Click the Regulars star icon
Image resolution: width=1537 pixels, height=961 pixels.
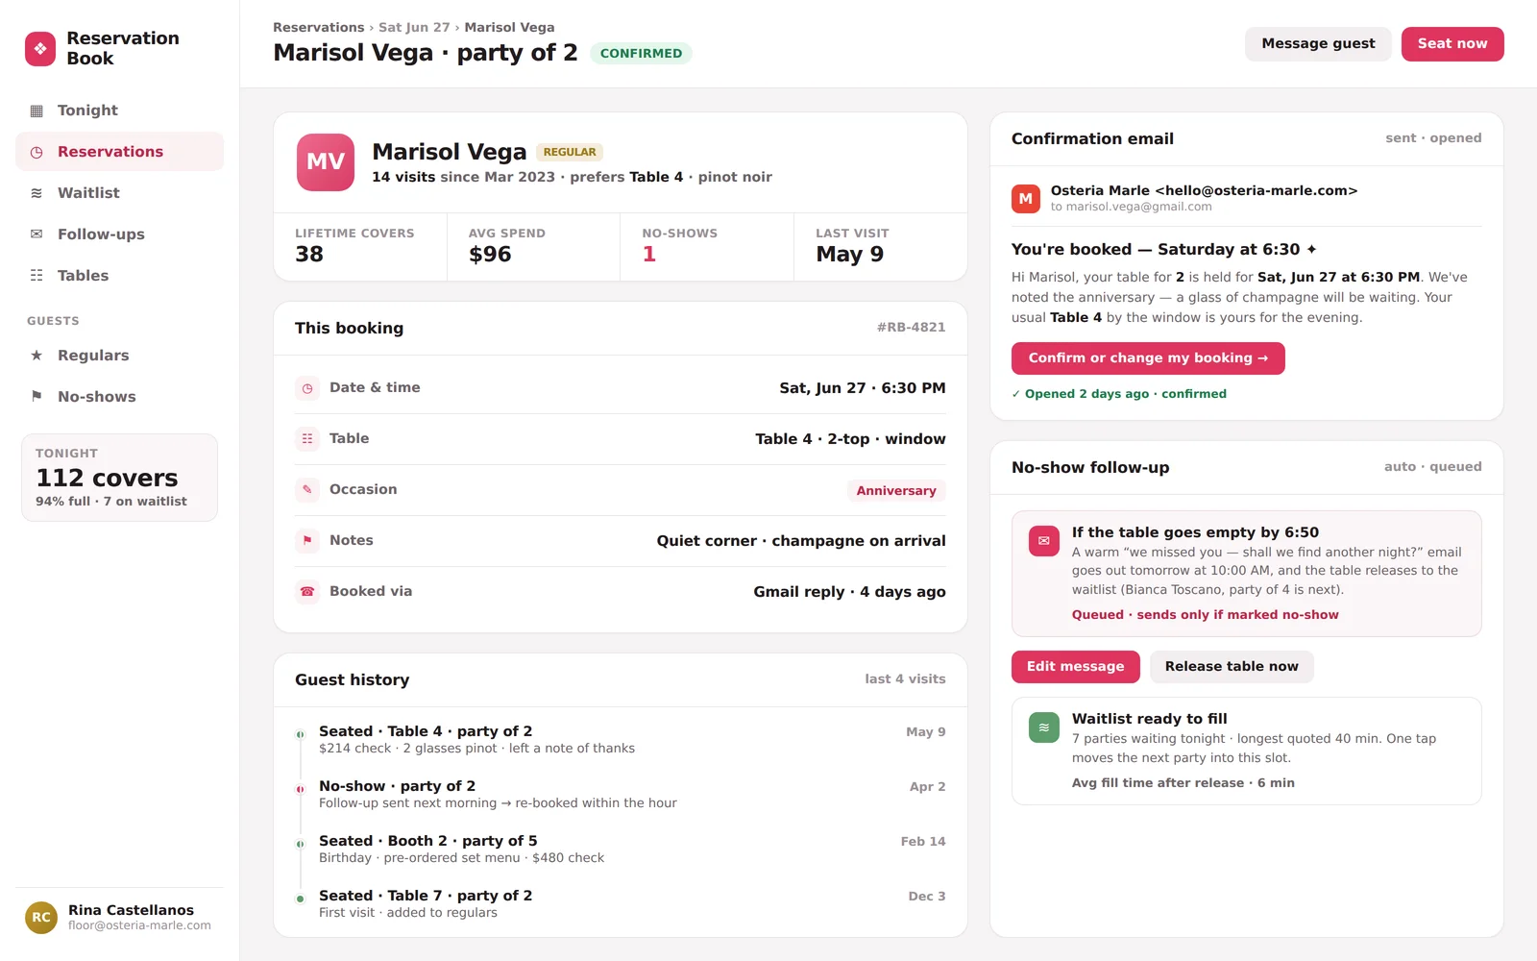click(x=37, y=356)
